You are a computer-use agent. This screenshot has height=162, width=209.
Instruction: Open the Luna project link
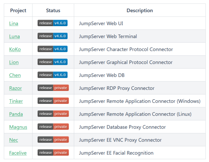click(14, 36)
